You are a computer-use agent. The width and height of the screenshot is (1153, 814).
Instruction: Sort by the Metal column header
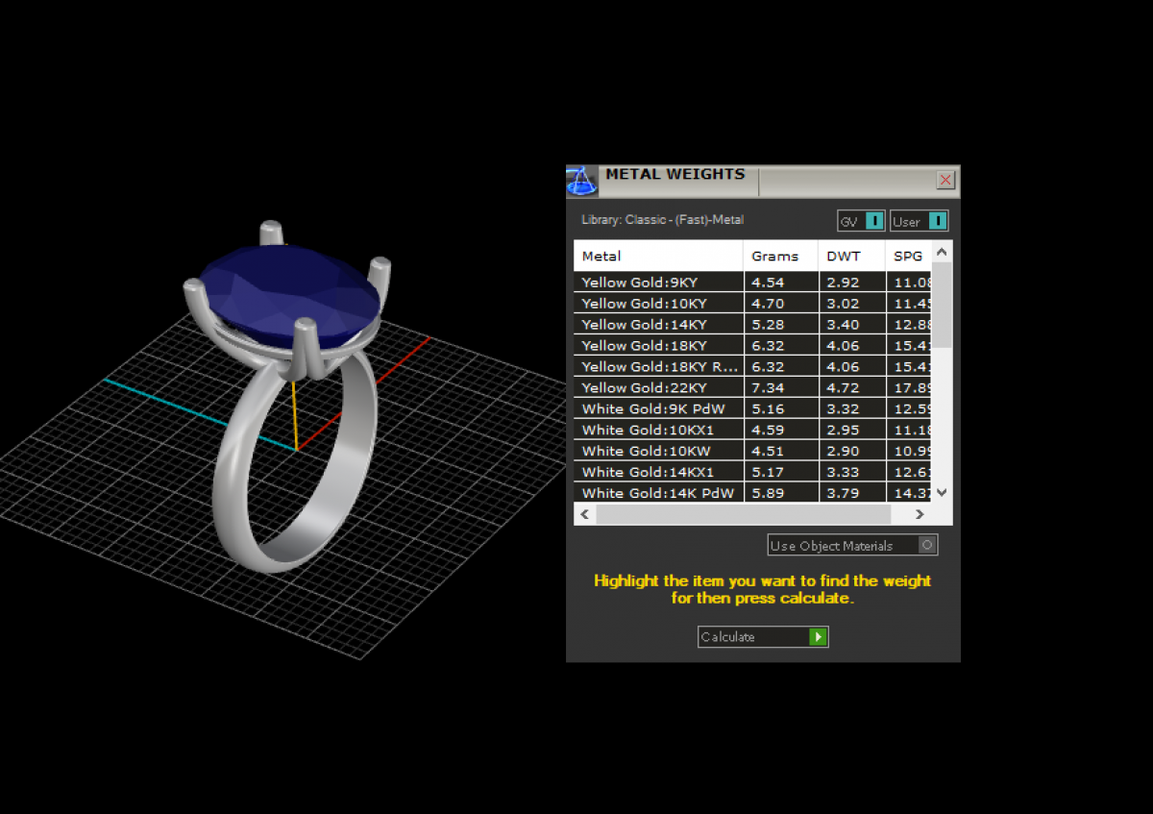[x=658, y=257]
